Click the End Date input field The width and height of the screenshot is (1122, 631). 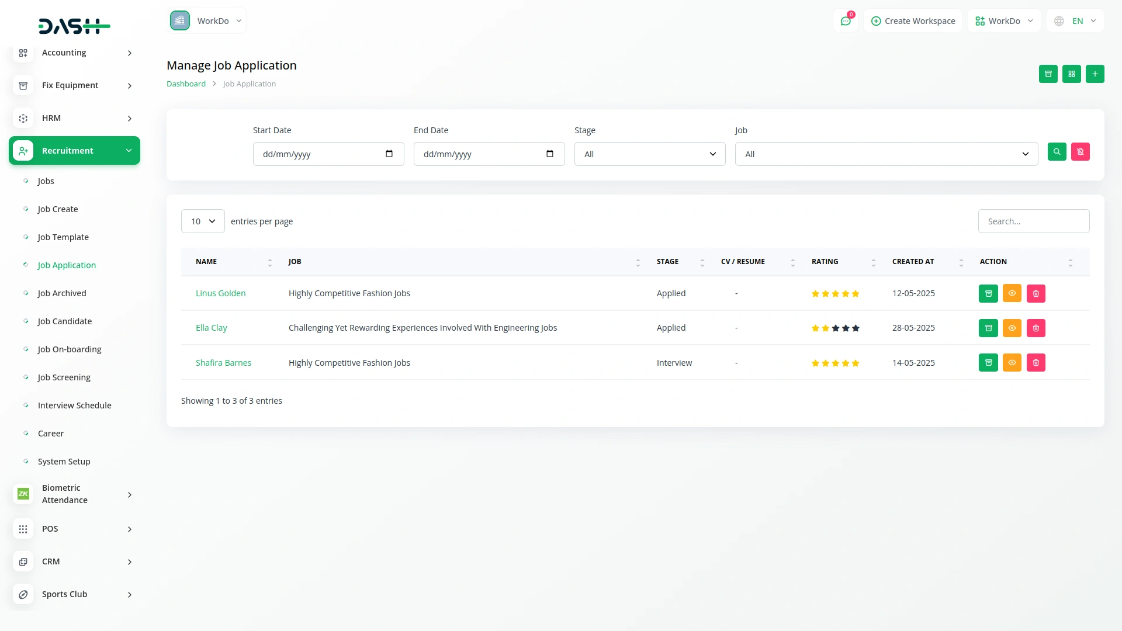click(x=489, y=154)
